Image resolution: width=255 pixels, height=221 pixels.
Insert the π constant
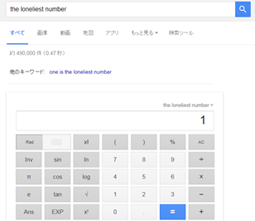(x=29, y=177)
